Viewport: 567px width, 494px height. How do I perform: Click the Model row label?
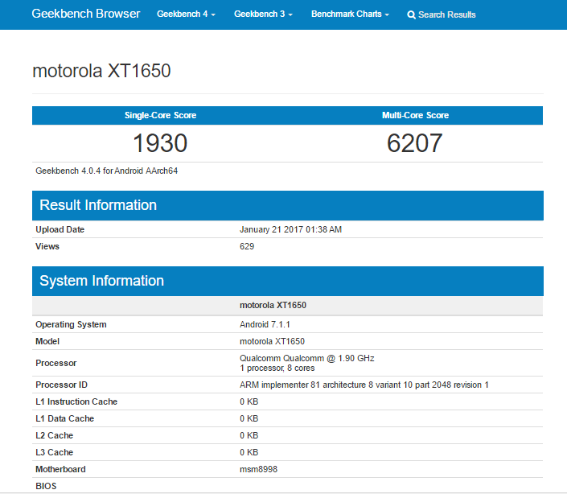point(47,341)
